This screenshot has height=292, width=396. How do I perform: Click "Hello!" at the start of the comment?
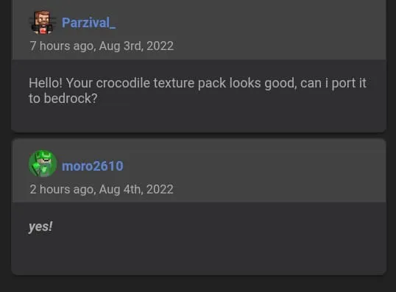tap(46, 83)
